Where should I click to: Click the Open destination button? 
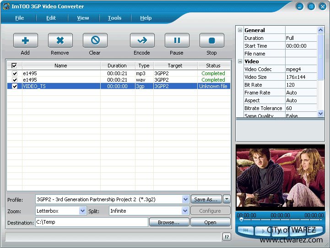point(210,222)
